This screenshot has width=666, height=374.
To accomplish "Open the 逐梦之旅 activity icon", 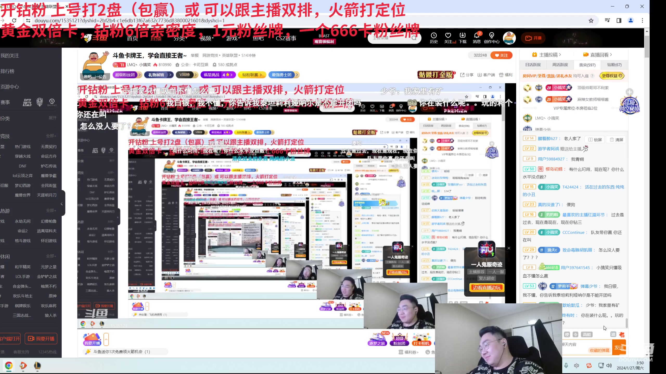I will pos(377,339).
